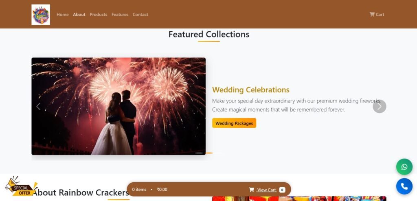
Task: Go to next carousel slide arrow
Action: 379,106
